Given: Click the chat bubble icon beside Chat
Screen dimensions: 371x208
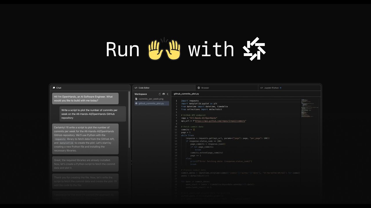Looking at the screenshot, I should 54,88.
